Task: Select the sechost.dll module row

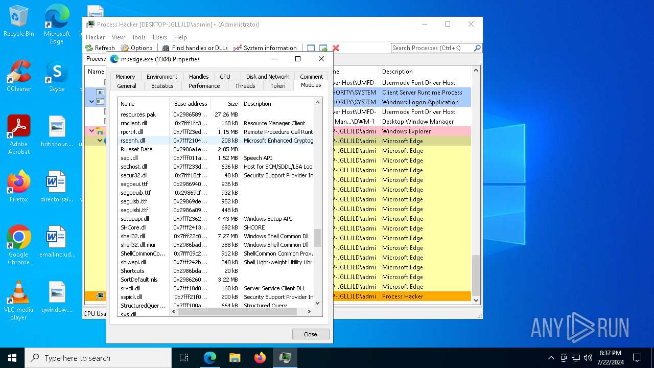Action: [216, 167]
